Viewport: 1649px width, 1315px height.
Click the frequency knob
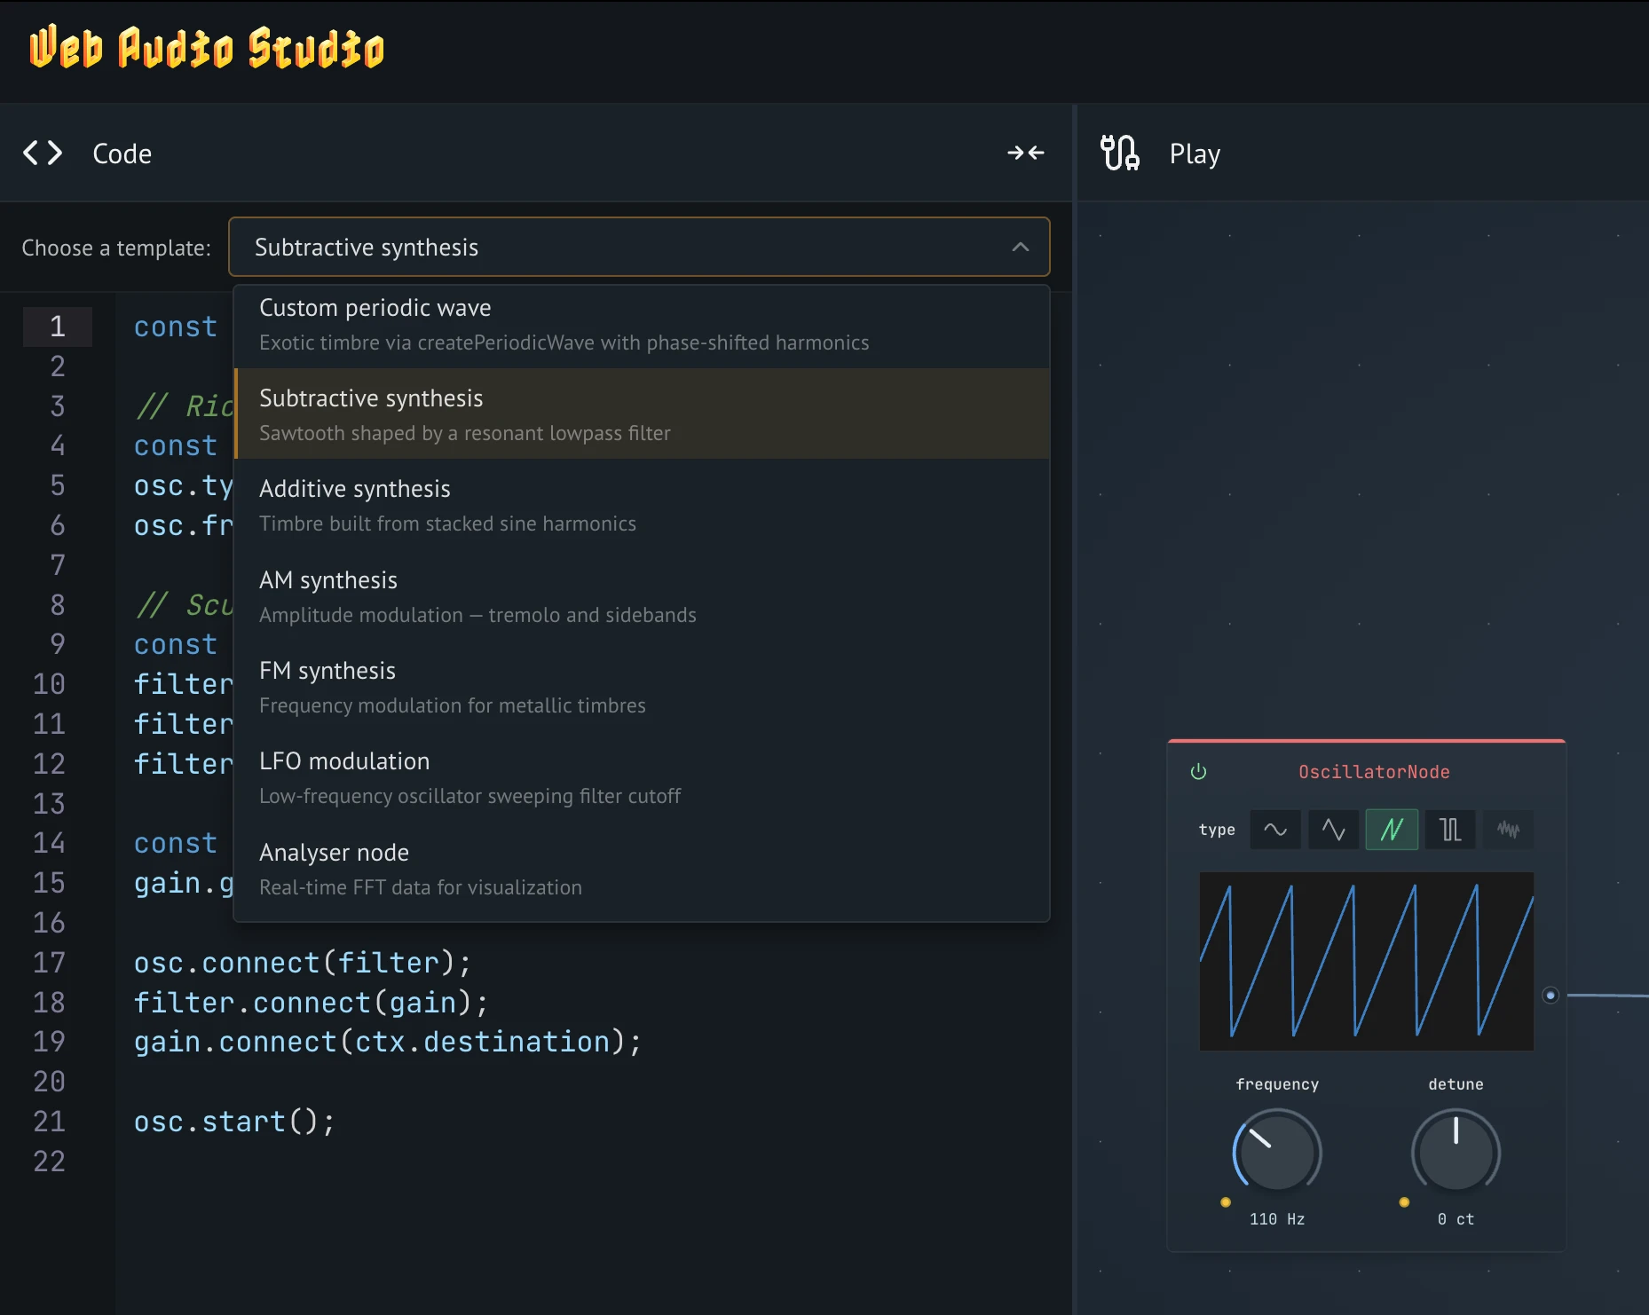pyautogui.click(x=1277, y=1152)
